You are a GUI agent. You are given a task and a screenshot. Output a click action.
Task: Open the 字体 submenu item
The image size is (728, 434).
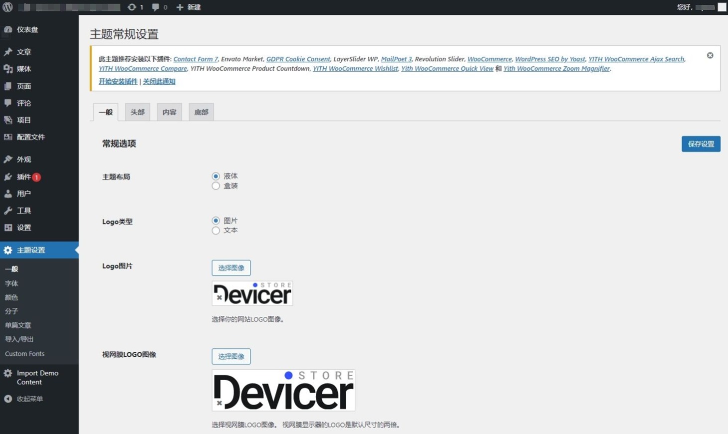click(11, 284)
